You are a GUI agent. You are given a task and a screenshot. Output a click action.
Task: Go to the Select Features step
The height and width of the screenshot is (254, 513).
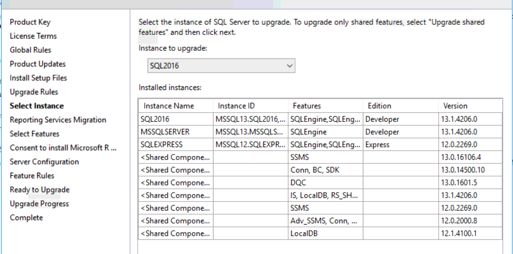pyautogui.click(x=35, y=134)
